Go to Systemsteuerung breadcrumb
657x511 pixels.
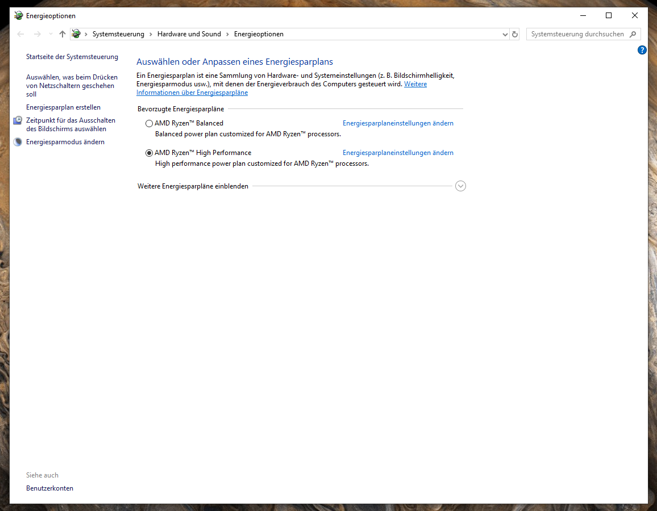click(x=118, y=34)
